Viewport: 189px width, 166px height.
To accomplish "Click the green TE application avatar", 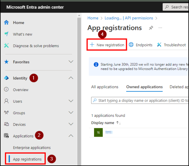I will (x=98, y=133).
